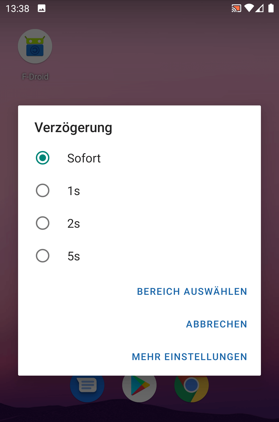Tap the cast icon in status bar
This screenshot has width=279, height=422.
tap(236, 8)
